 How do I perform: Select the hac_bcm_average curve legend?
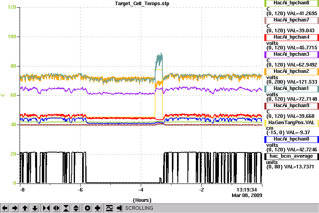pos(291,156)
